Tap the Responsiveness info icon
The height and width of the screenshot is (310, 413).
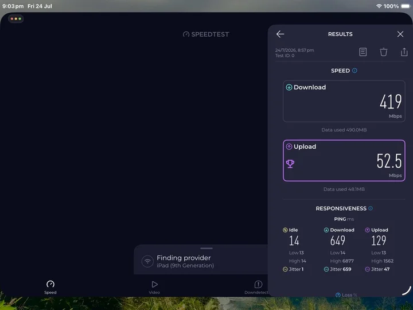click(x=371, y=208)
